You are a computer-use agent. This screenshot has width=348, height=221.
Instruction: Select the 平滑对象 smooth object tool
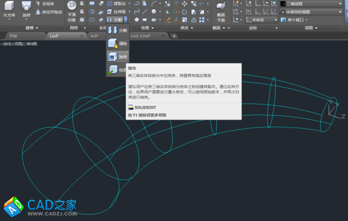pos(72,11)
